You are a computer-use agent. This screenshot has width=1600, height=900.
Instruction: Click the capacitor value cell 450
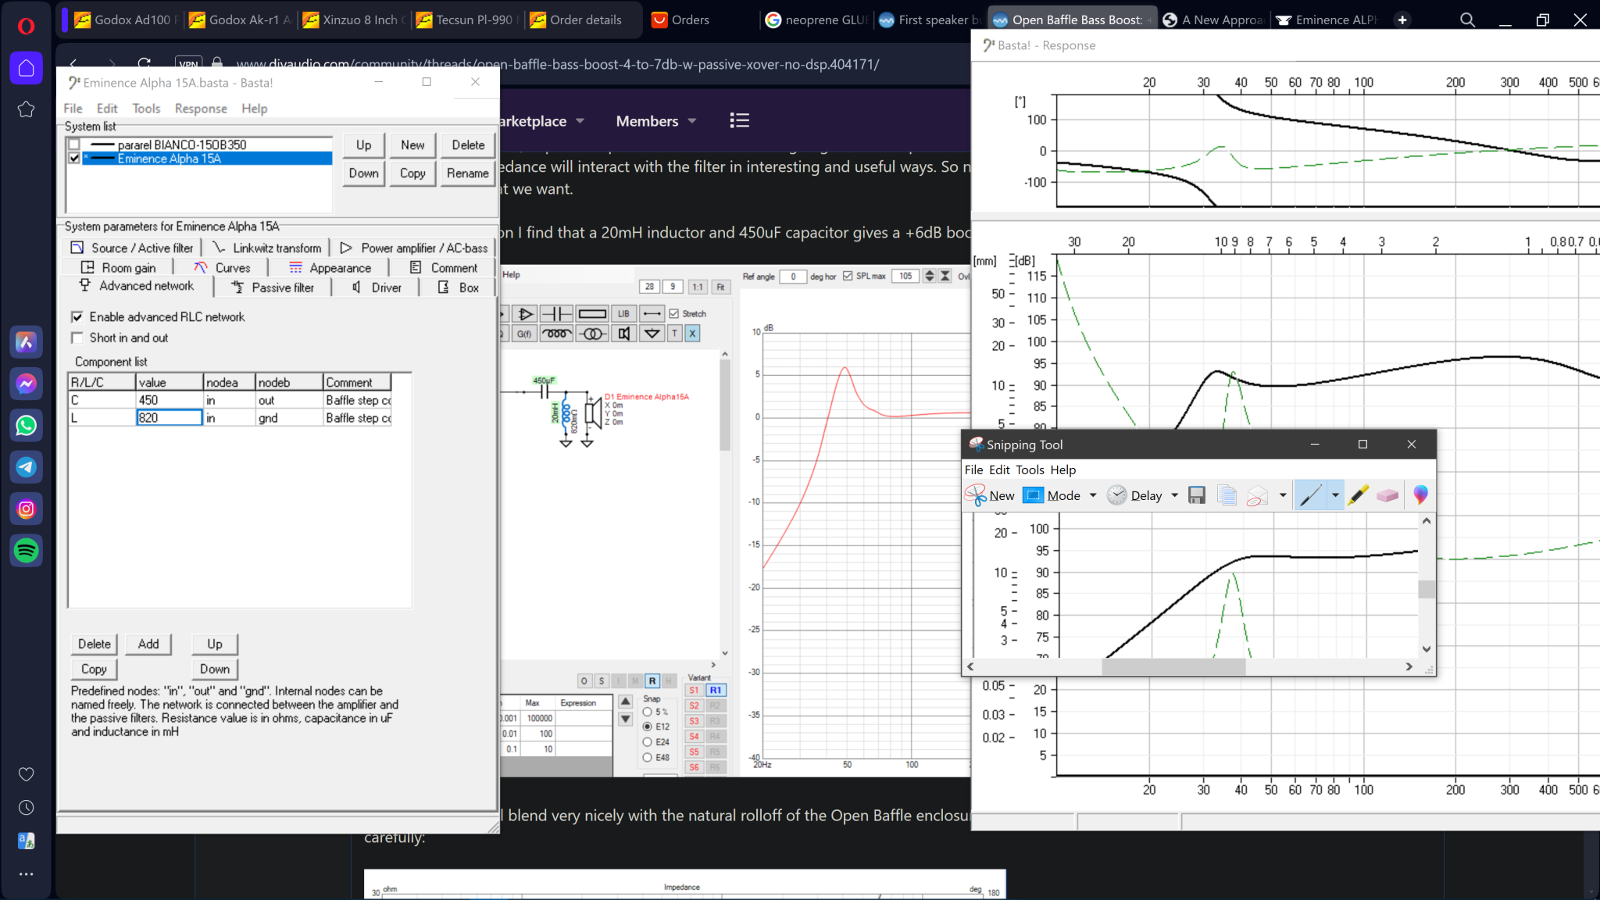[170, 400]
